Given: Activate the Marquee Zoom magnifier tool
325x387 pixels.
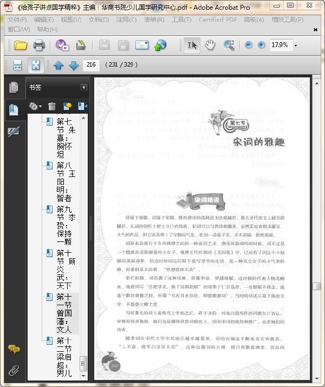Looking at the screenshot, I should coord(229,45).
